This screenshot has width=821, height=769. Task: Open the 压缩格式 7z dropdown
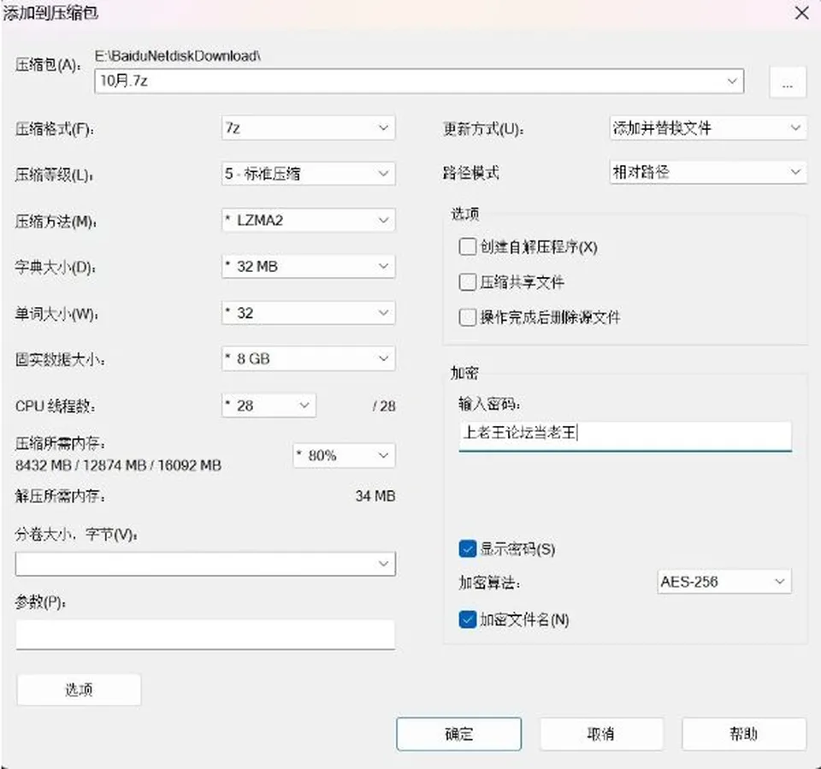point(309,127)
